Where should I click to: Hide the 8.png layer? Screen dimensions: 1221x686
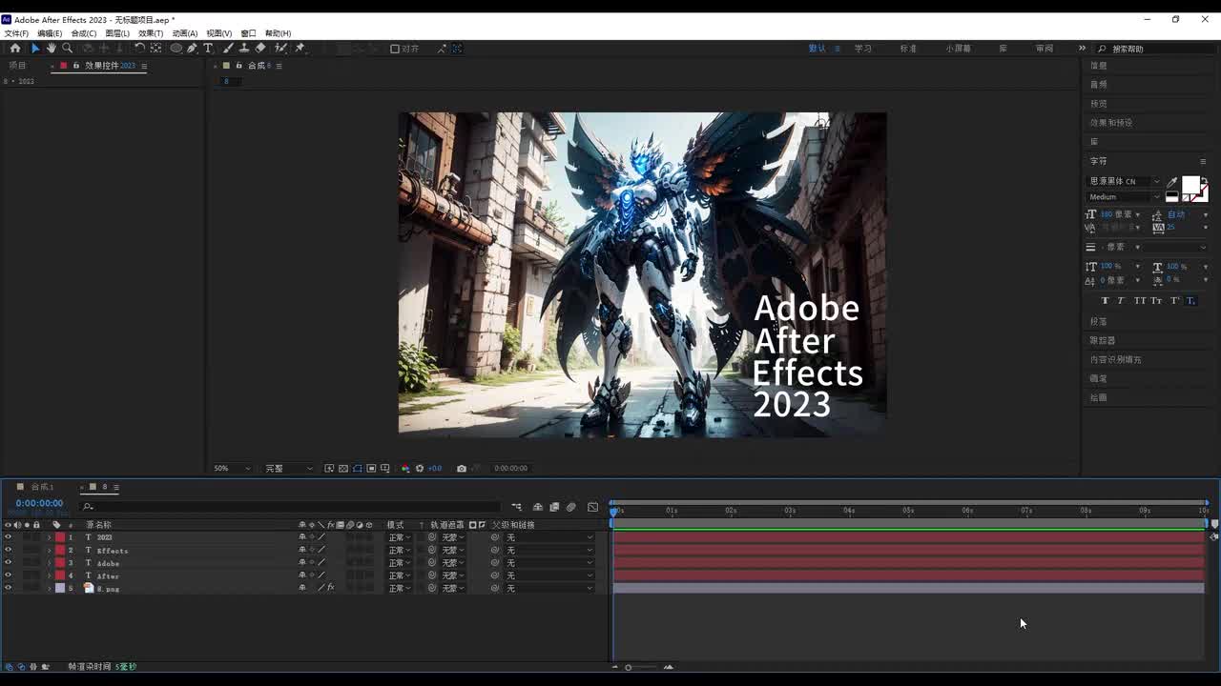(8, 588)
